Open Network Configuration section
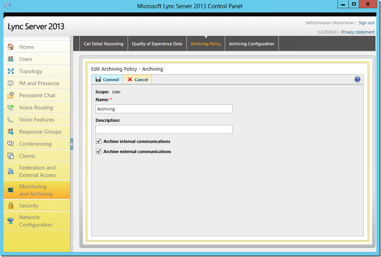The height and width of the screenshot is (257, 381). [x=37, y=221]
